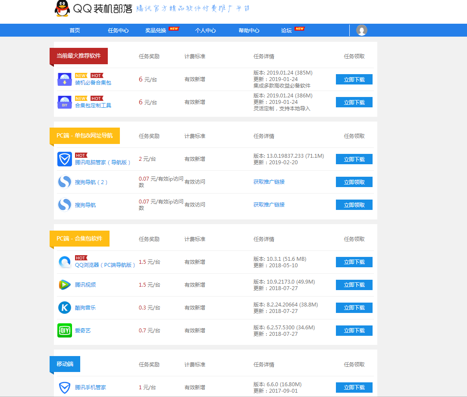
Task: Click the QQ penguin logo
Action: tap(62, 8)
